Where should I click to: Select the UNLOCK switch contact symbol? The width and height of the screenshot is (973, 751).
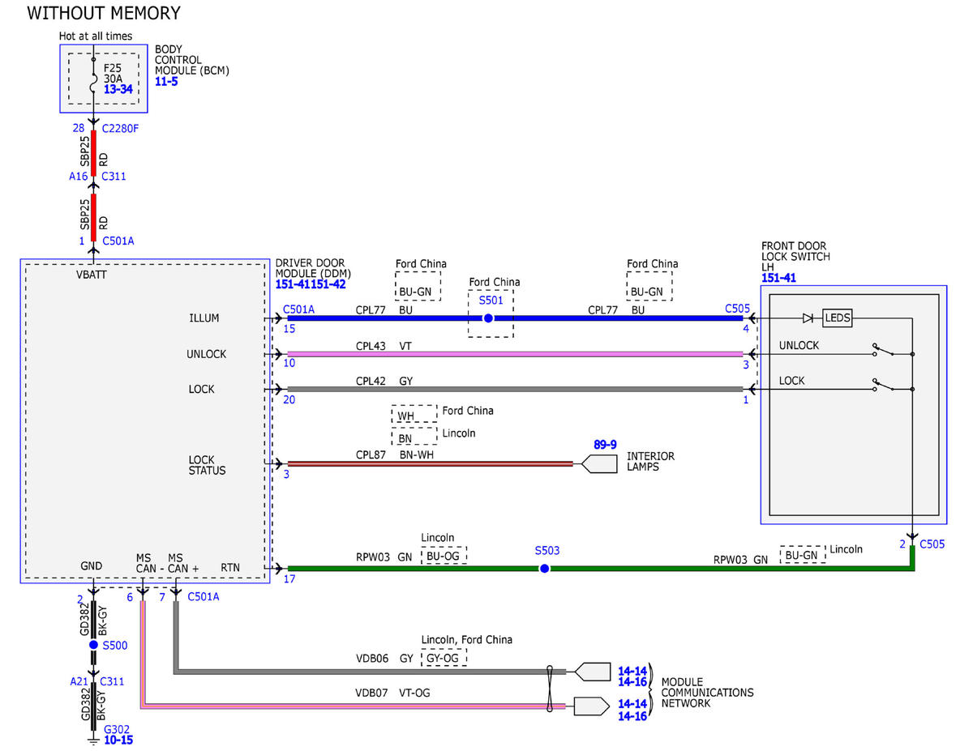pos(885,352)
